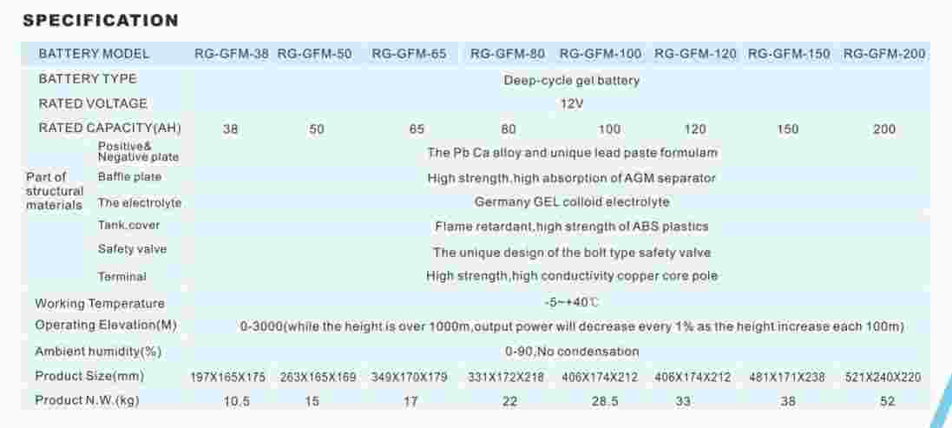The image size is (952, 428).
Task: Click 'The Pb Ca alloy' description text
Action: 572,153
